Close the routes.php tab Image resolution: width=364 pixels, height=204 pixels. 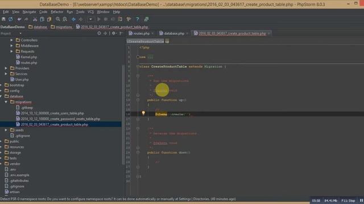(x=152, y=33)
